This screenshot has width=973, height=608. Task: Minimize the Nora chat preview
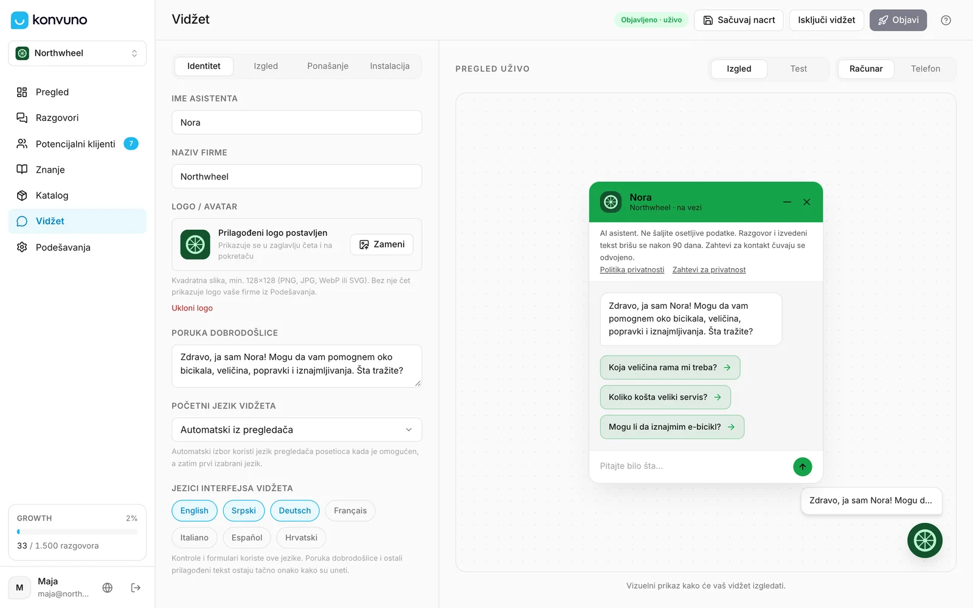[787, 202]
